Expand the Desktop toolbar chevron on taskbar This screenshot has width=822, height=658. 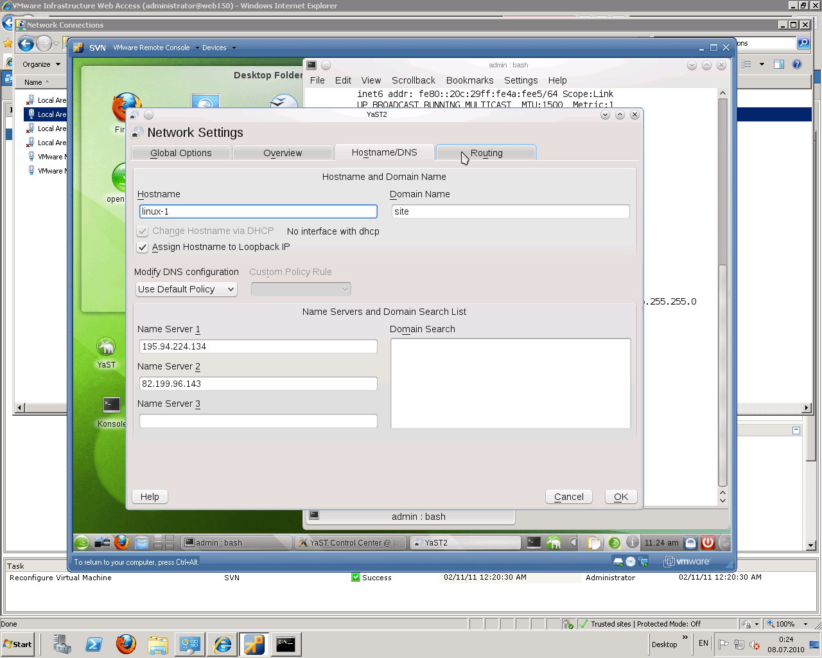point(685,637)
